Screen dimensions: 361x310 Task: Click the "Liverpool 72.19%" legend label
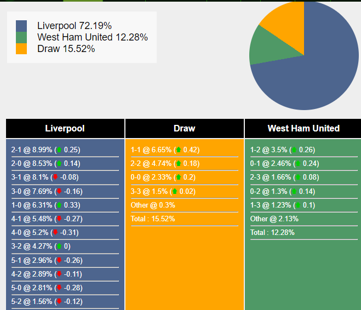[x=75, y=26]
